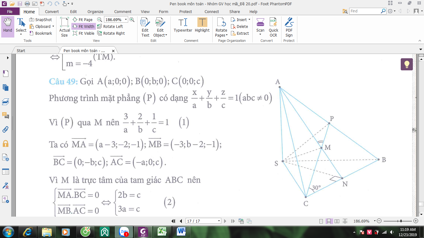This screenshot has height=238, width=424.
Task: Expand the page number dropdown
Action: coord(219,221)
